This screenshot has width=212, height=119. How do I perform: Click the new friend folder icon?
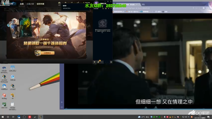(x=106, y=8)
